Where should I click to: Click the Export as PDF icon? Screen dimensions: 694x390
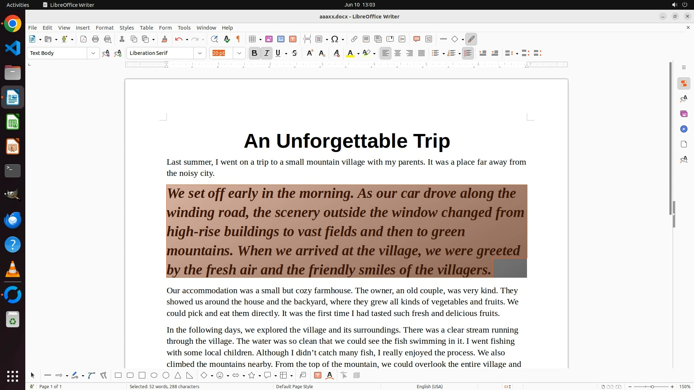point(83,39)
